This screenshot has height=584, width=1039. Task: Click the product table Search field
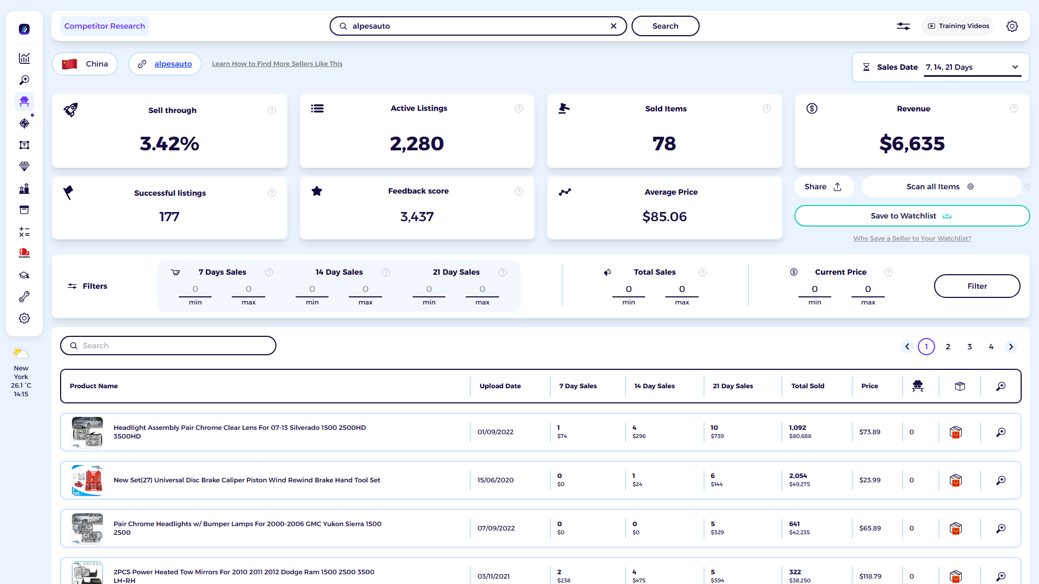tap(168, 346)
